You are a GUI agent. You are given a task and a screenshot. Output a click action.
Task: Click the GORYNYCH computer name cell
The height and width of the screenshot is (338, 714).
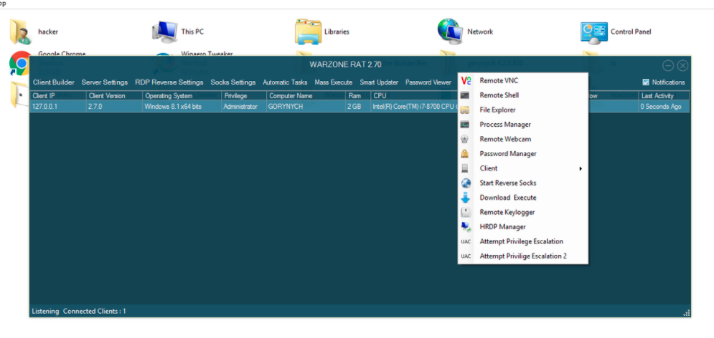[x=306, y=107]
